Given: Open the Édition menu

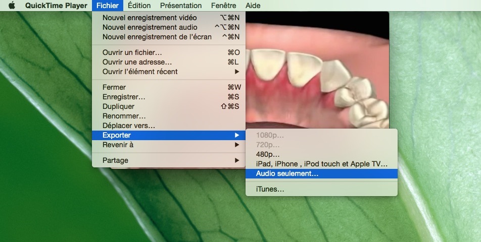Looking at the screenshot, I should coord(139,6).
